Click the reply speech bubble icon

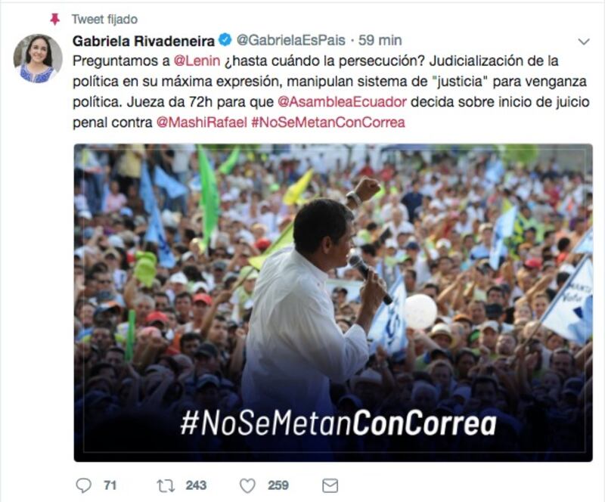pos(83,485)
